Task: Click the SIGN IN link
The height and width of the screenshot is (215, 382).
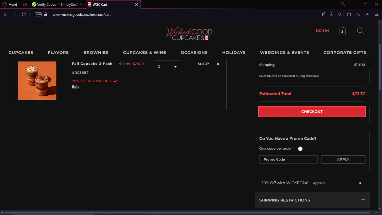Action: tap(322, 31)
